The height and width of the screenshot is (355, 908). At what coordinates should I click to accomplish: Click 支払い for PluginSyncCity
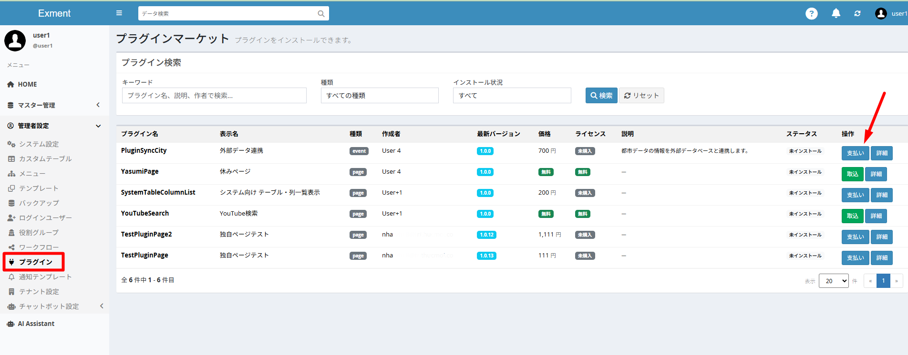[855, 153]
